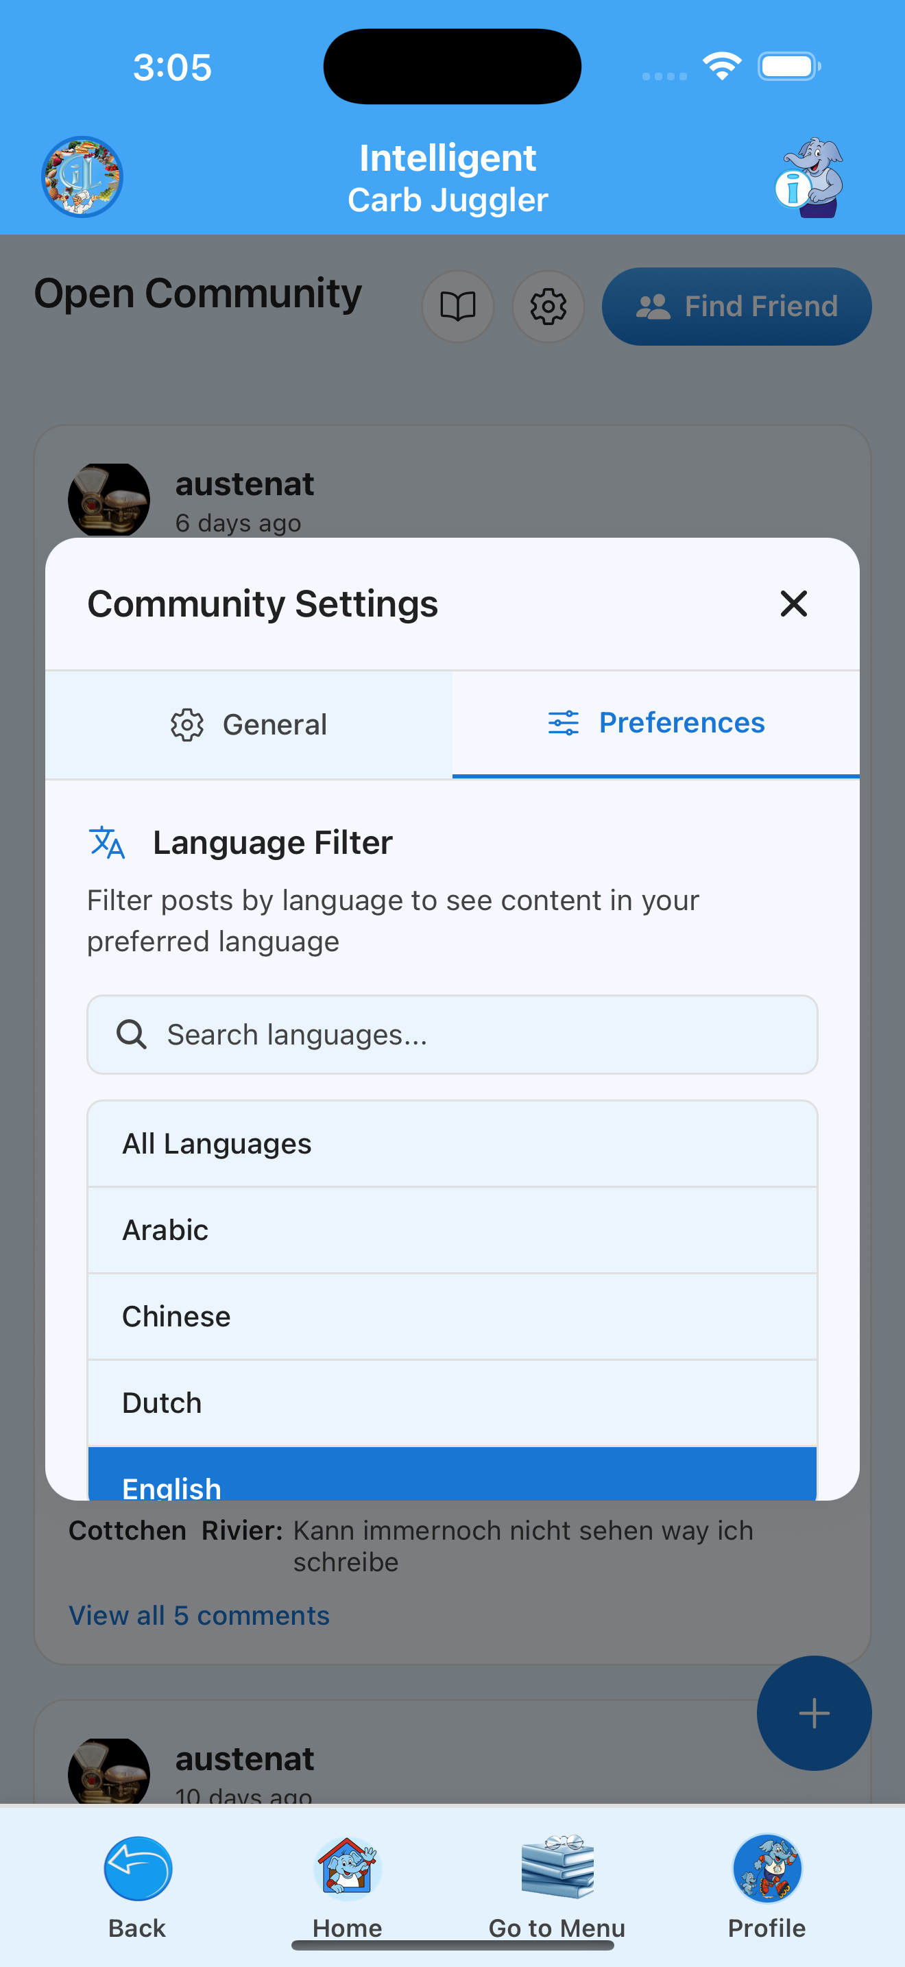Viewport: 905px width, 1967px height.
Task: Pick Dutch from the language list
Action: (x=452, y=1403)
